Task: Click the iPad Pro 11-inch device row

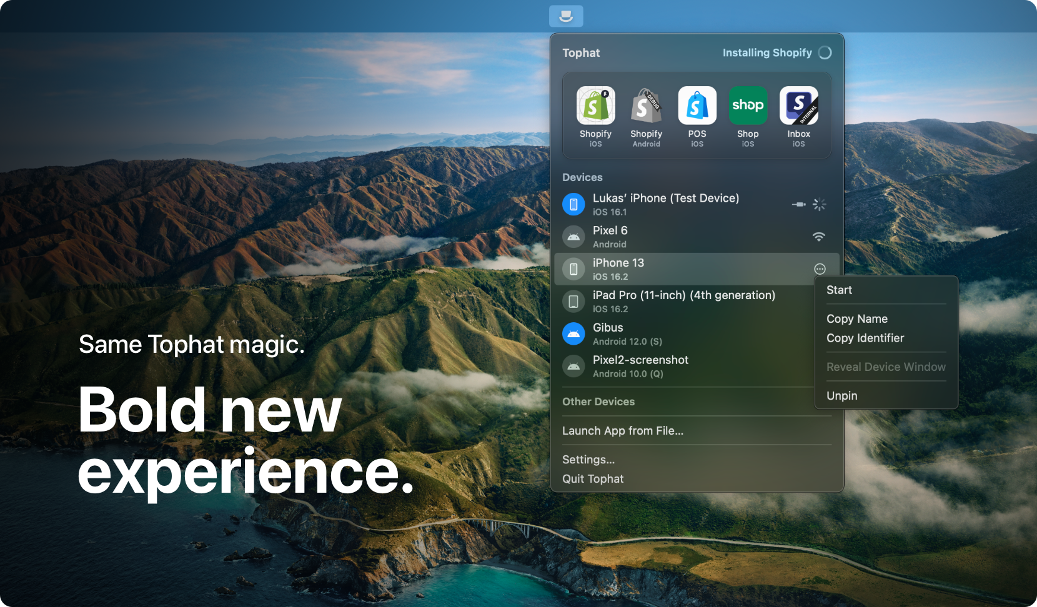Action: (x=683, y=301)
